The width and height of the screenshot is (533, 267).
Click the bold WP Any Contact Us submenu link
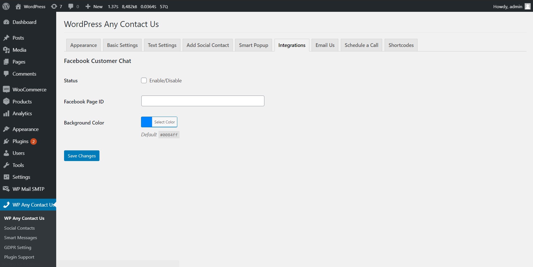[x=24, y=218]
